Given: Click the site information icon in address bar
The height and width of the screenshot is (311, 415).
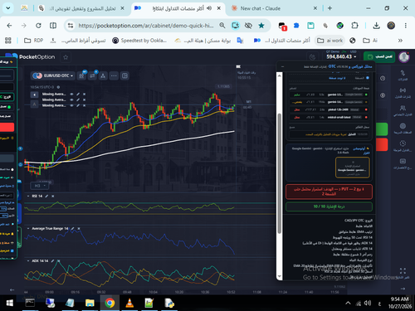Looking at the screenshot, I should point(71,26).
